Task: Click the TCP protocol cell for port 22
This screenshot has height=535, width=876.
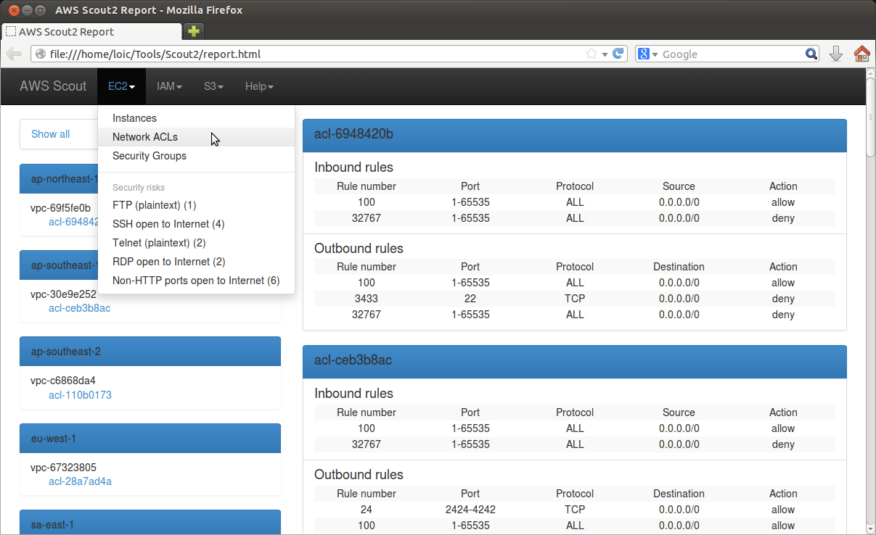Action: [x=575, y=299]
